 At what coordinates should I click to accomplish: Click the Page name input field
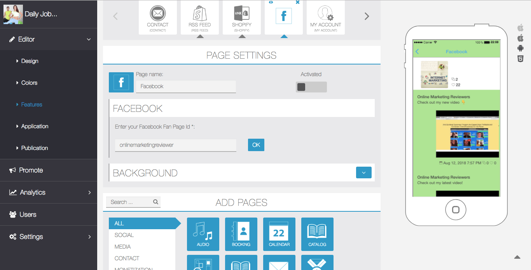[186, 86]
